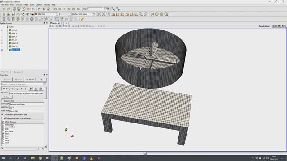Toggle the Skip Zero Time checkbox
The width and height of the screenshot is (287, 161).
tap(2, 101)
